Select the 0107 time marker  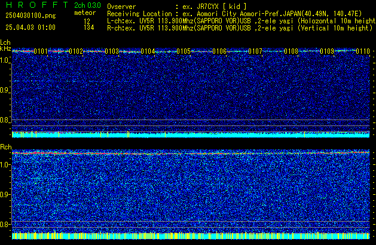[x=255, y=51]
